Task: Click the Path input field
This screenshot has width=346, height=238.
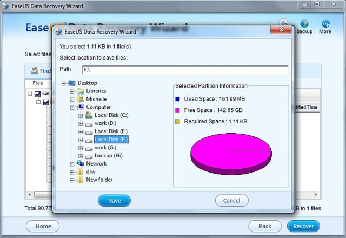Action: click(185, 70)
